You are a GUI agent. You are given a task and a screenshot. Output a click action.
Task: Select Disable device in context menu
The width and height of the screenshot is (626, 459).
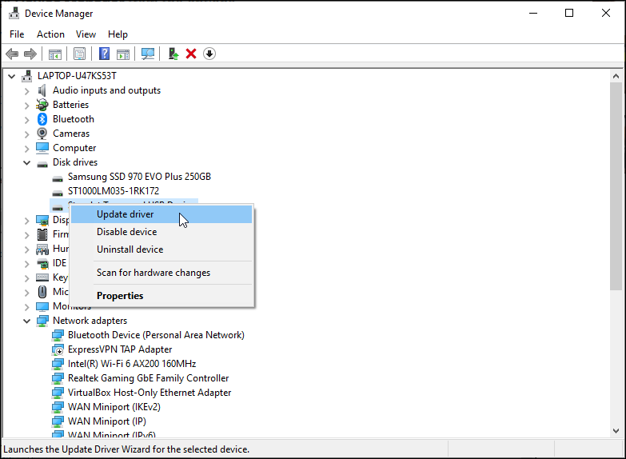[x=126, y=232]
